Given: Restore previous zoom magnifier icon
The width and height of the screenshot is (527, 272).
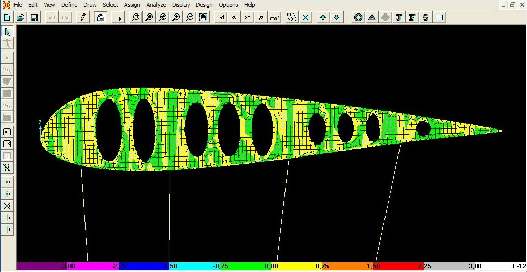Looking at the screenshot, I should (163, 17).
